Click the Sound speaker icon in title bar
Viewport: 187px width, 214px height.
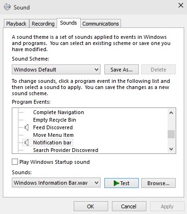[x=7, y=7]
